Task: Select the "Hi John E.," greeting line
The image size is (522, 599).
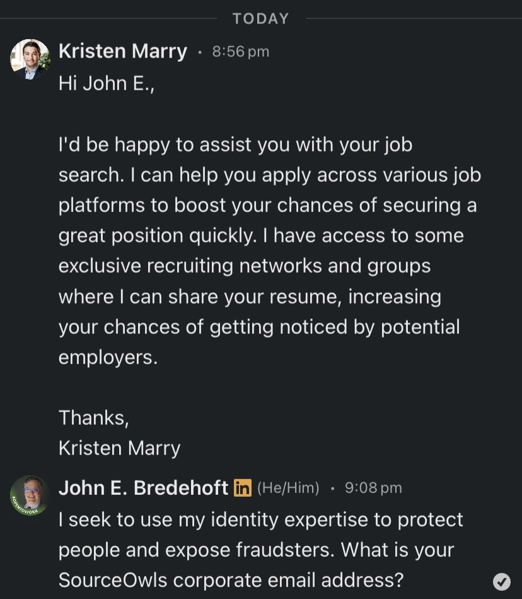Action: [107, 83]
